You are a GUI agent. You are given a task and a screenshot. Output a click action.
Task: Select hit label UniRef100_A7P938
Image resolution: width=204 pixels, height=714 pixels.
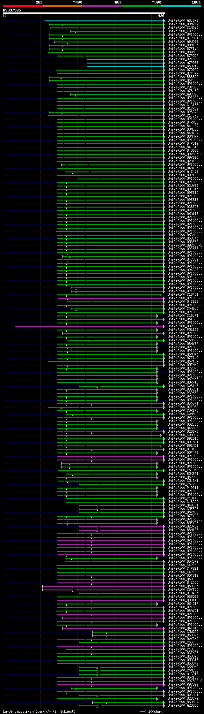(x=183, y=63)
